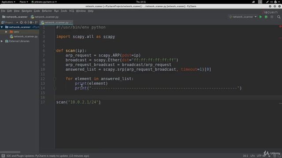Open the Navigate menu
282x158 pixels.
pos(26,11)
